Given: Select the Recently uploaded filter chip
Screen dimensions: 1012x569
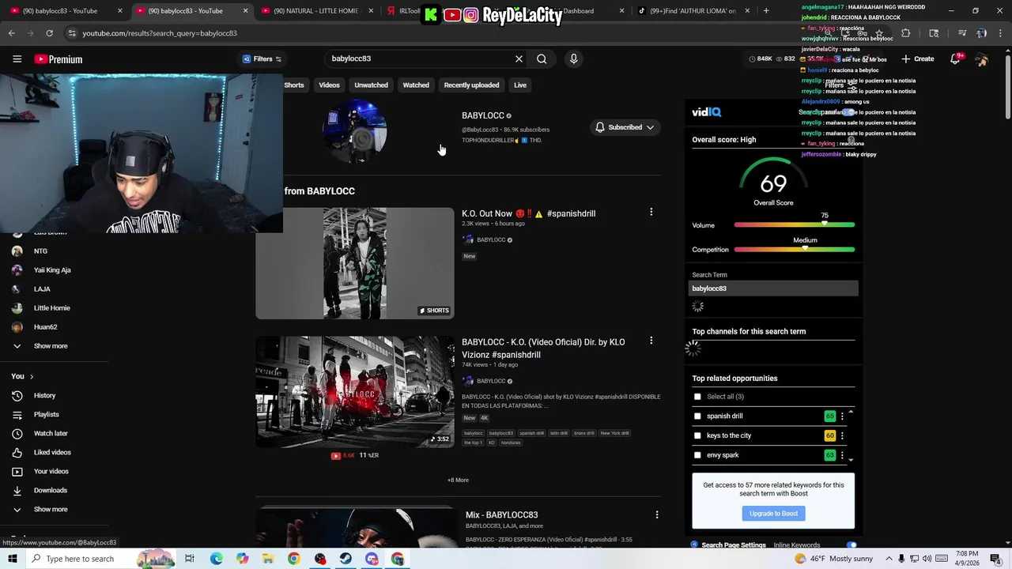Looking at the screenshot, I should click(x=471, y=85).
